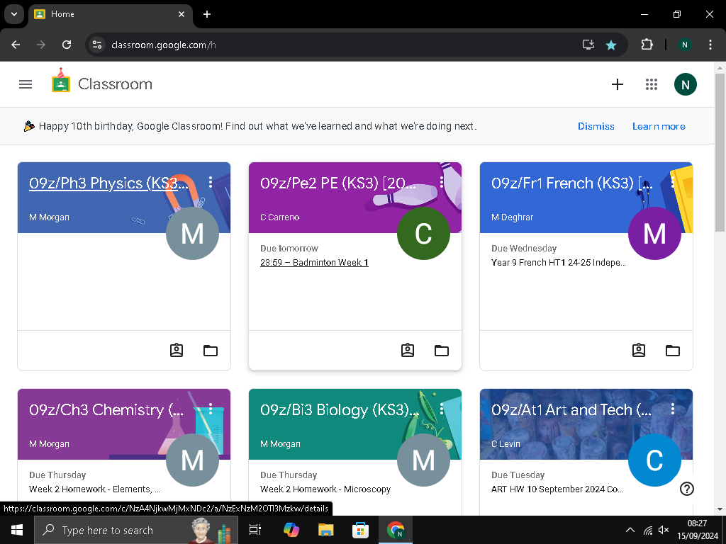
Task: Toggle the muted volume icon in the tray
Action: 664,530
